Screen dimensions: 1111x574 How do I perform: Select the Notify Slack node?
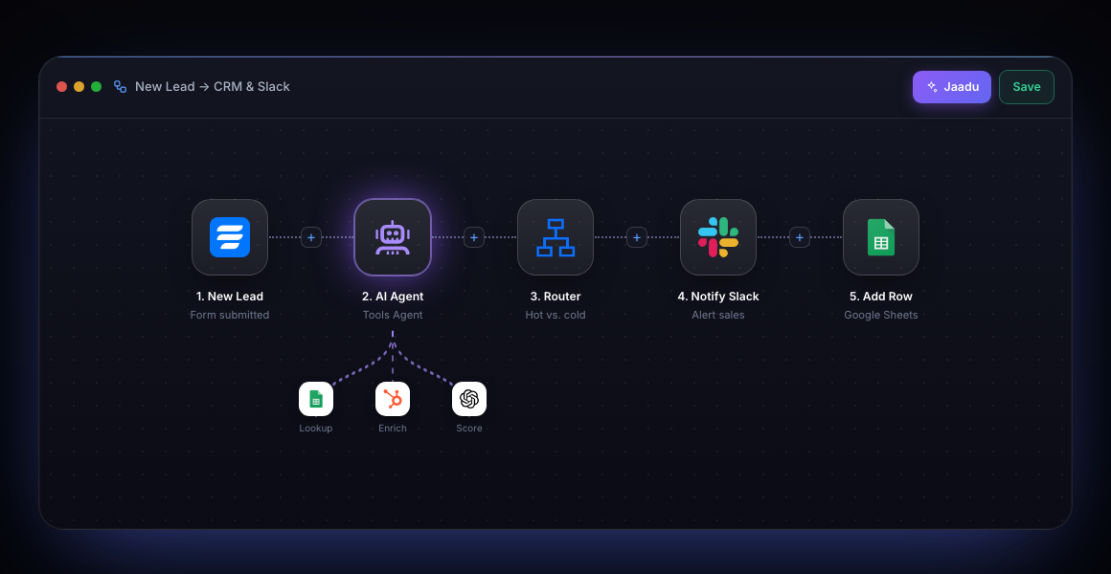point(718,237)
